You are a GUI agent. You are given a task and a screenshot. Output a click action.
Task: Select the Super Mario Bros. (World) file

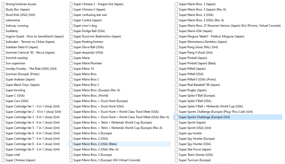[91, 96]
